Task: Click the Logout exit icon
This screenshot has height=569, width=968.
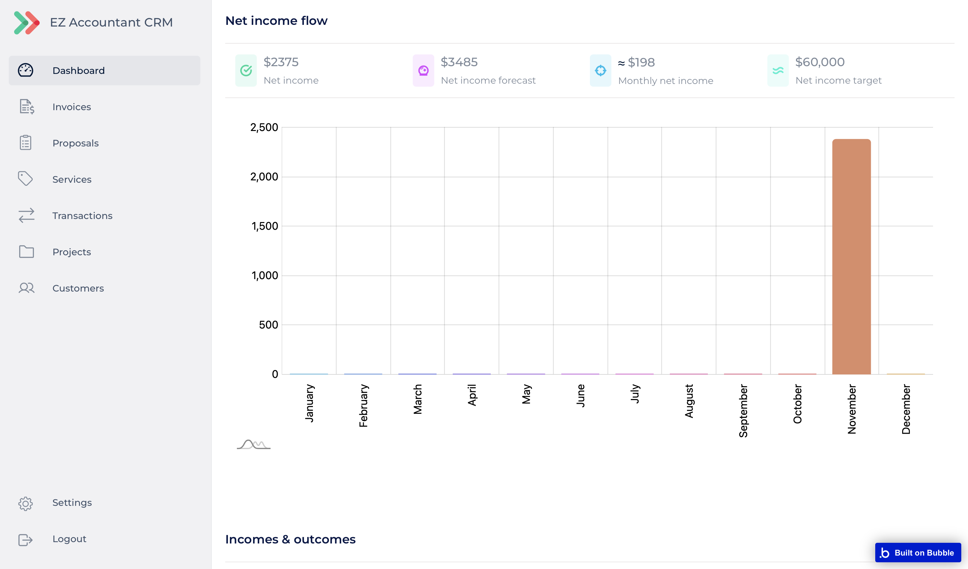Action: coord(26,539)
